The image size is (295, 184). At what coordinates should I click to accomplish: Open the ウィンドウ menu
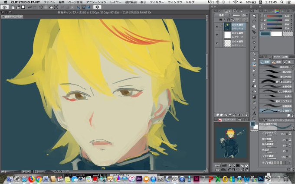tap(175, 2)
